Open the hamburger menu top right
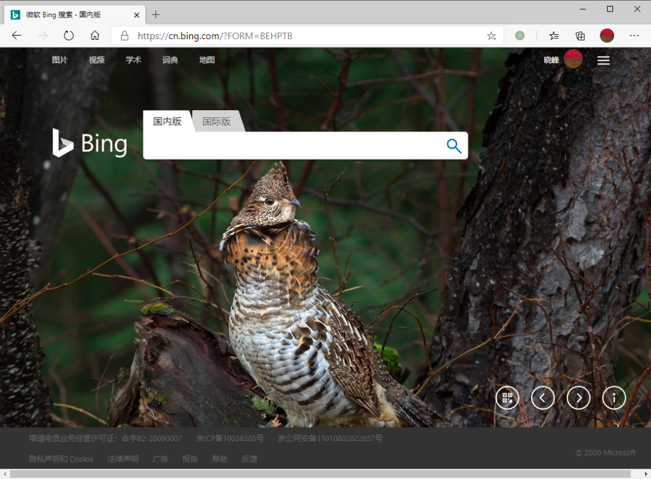The width and height of the screenshot is (651, 479). [603, 60]
